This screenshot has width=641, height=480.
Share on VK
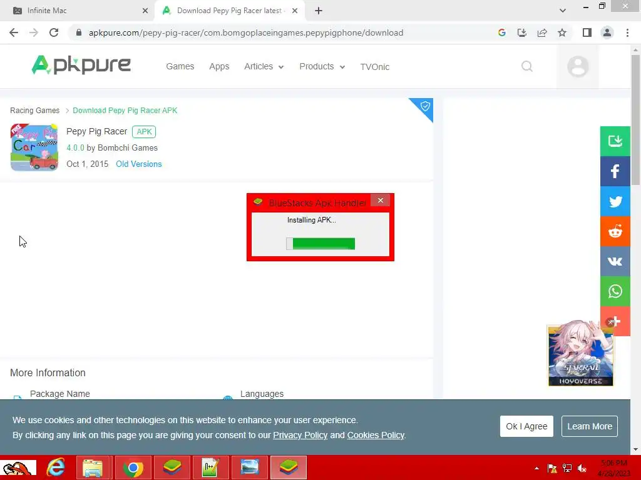click(x=615, y=261)
